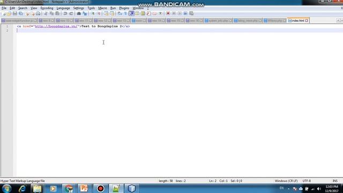Viewport: 343px width, 193px height.
Task: Show the Document Map panel
Action: (x=143, y=13)
